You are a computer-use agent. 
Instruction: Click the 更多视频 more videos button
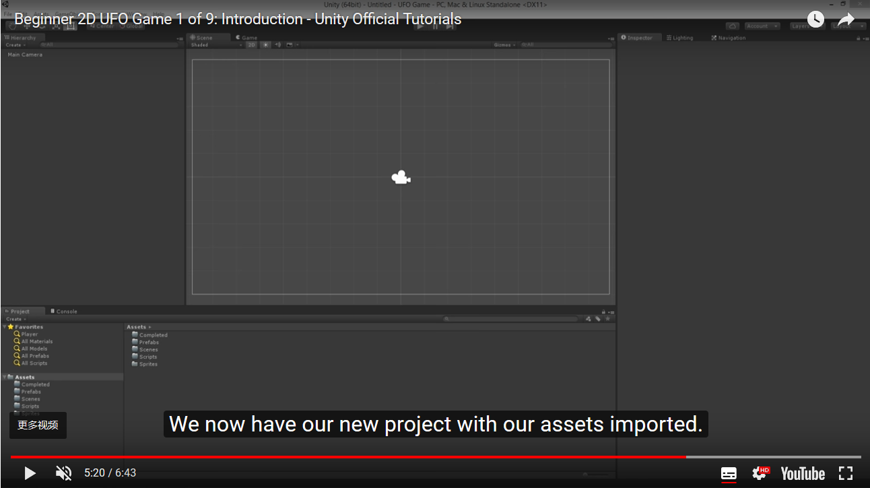(x=38, y=425)
